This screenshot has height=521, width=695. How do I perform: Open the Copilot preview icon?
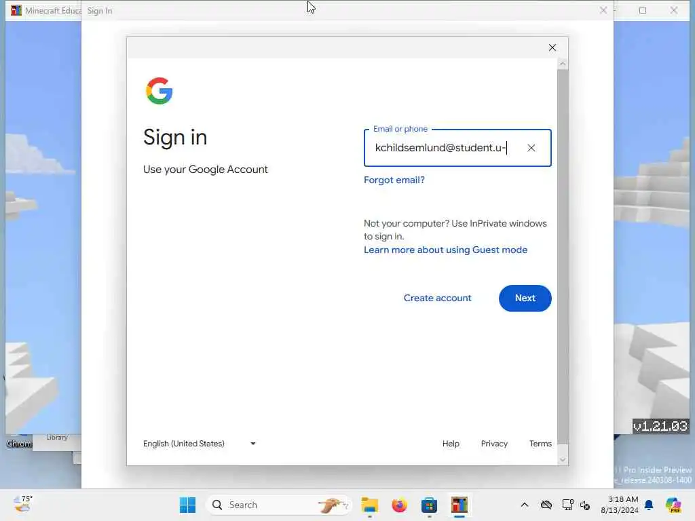[x=673, y=505]
